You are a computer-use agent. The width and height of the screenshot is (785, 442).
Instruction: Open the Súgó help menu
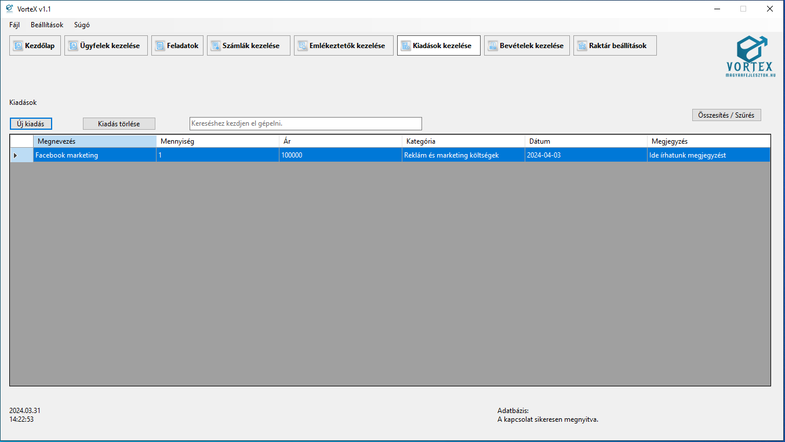(82, 25)
